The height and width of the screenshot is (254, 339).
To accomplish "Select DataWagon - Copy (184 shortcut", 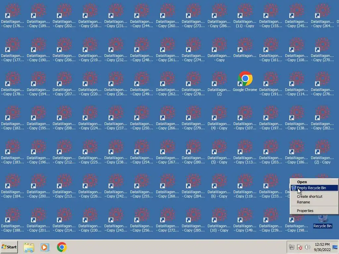I will pyautogui.click(x=13, y=186).
